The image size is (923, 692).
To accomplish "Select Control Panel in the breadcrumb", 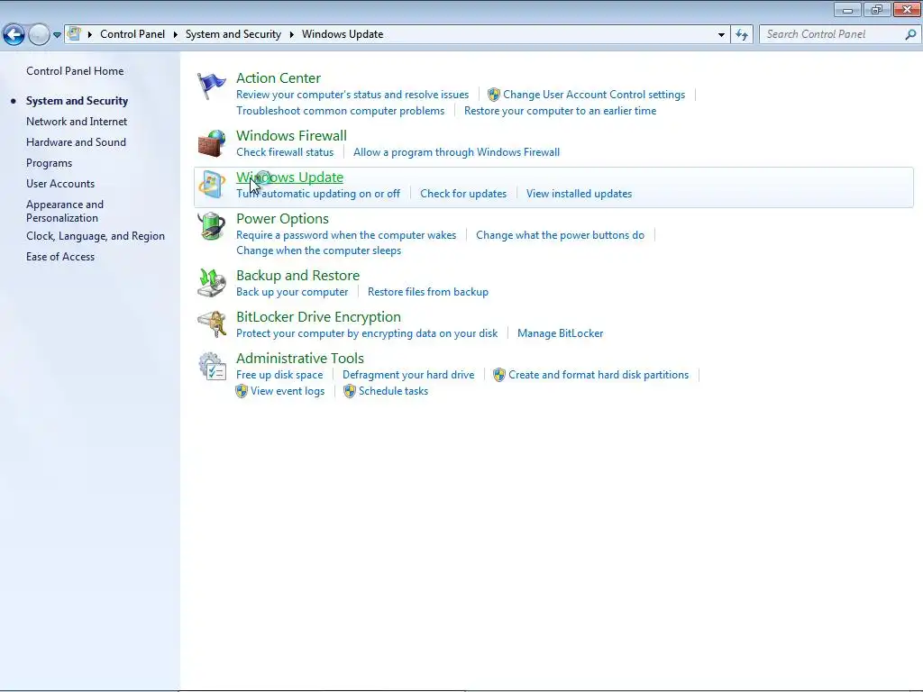I will (133, 34).
